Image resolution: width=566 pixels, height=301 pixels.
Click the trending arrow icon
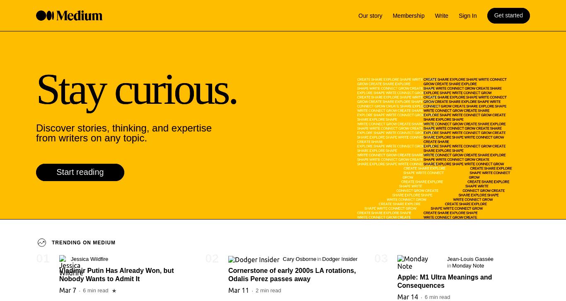click(42, 243)
